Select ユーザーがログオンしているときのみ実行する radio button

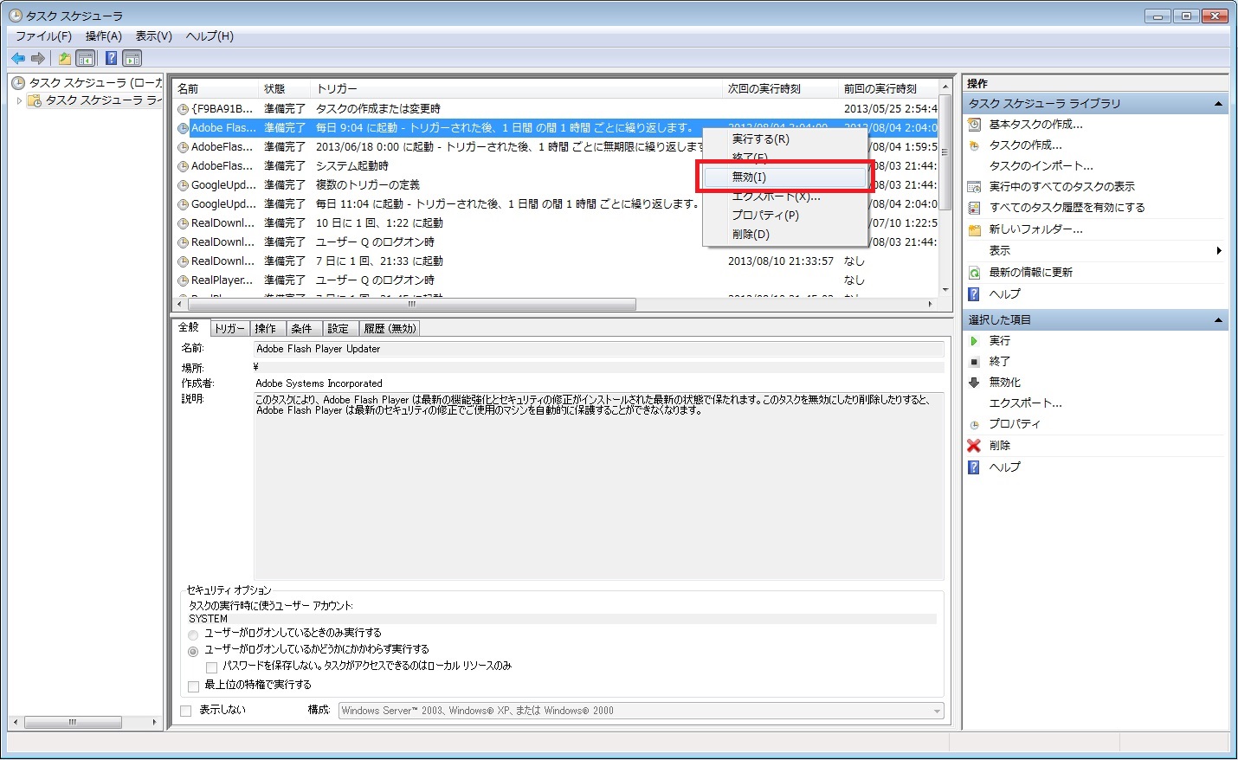(x=193, y=634)
